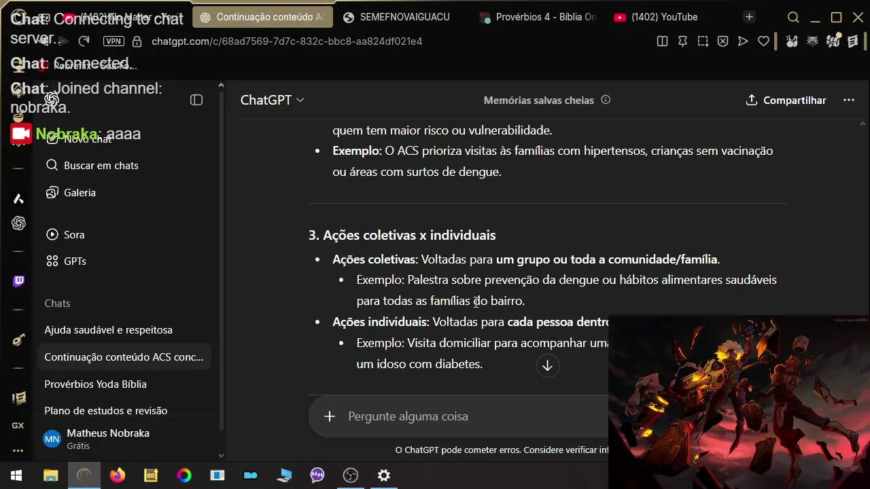
Task: Open the pinboards pin icon
Action: click(x=682, y=41)
